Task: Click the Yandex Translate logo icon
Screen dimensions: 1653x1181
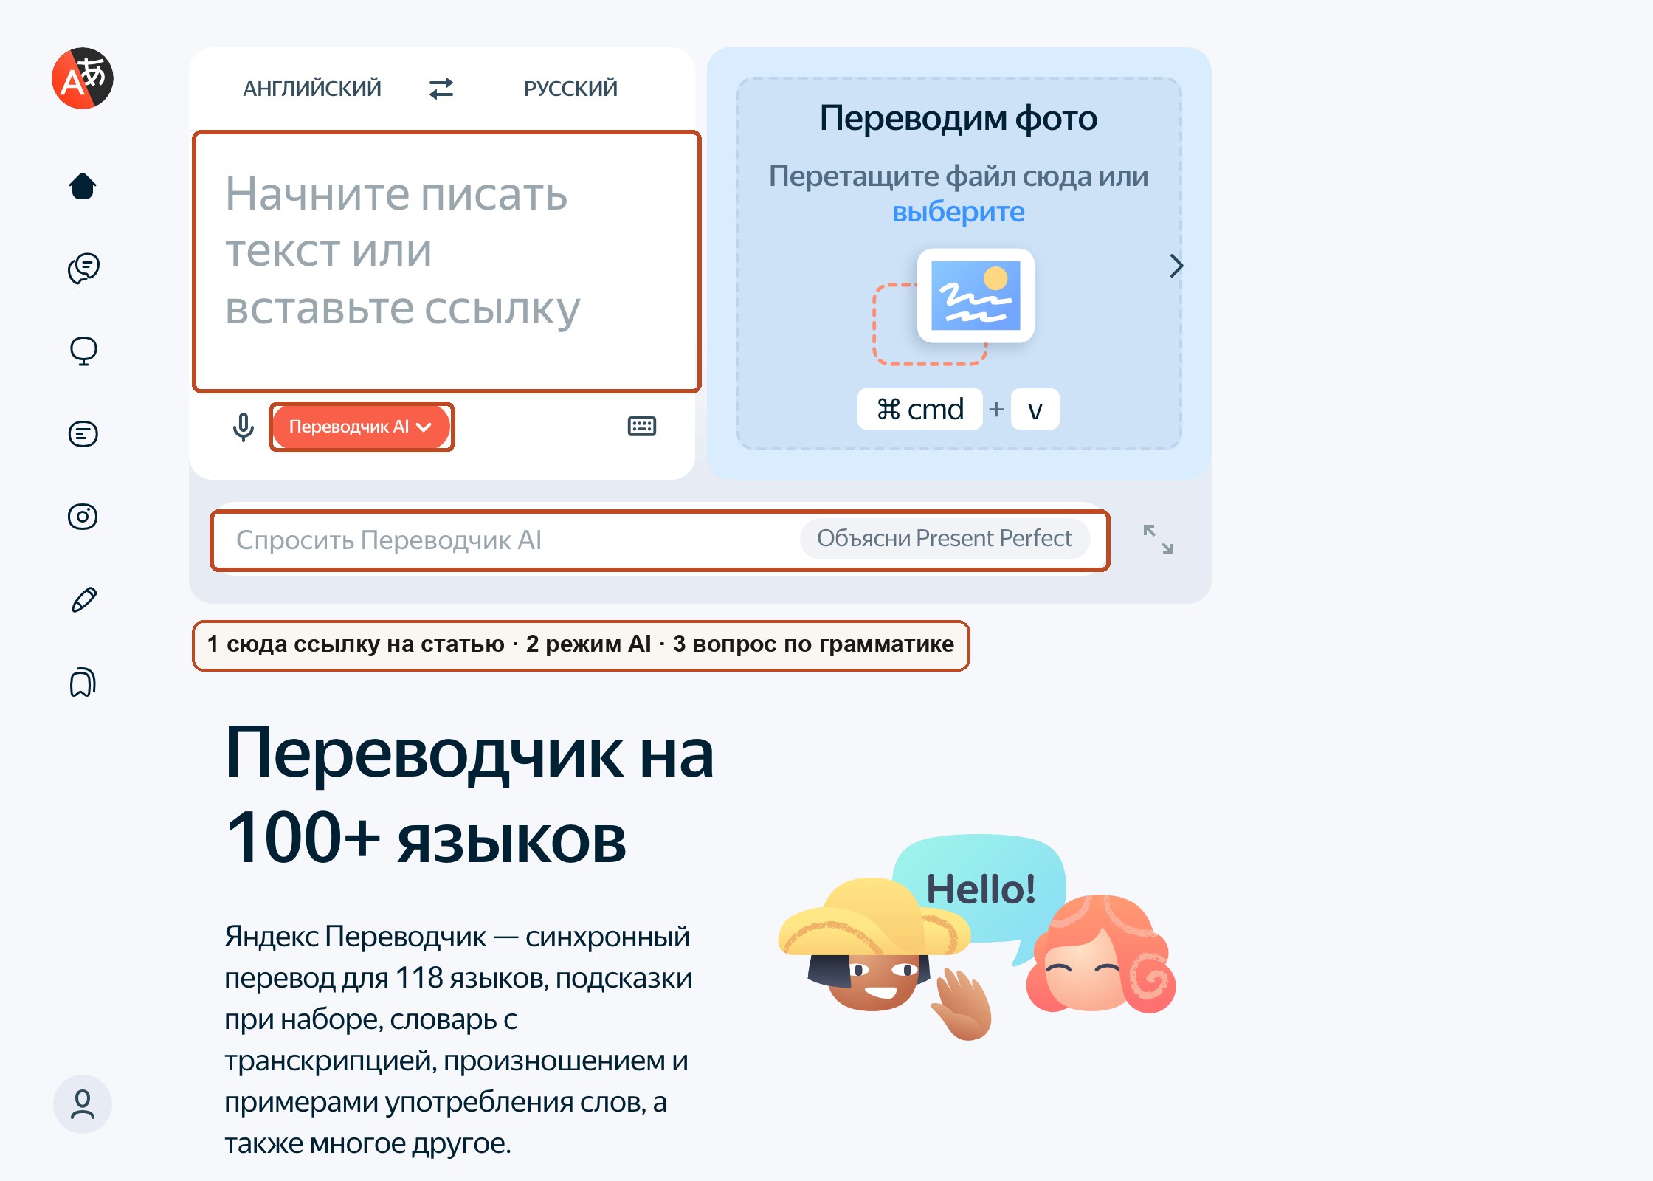Action: 83,78
